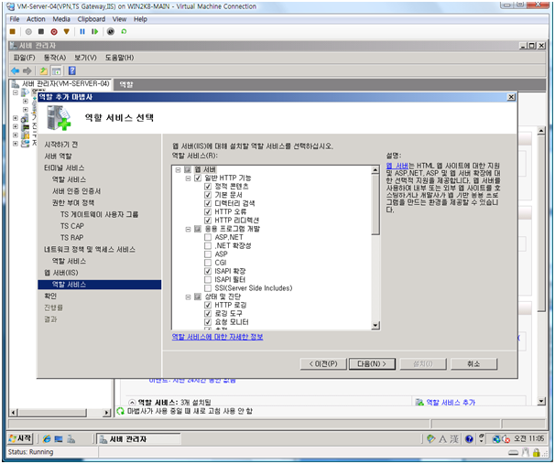This screenshot has width=555, height=464.
Task: Click the blue Back arrow in Server Manager
Action: point(16,71)
